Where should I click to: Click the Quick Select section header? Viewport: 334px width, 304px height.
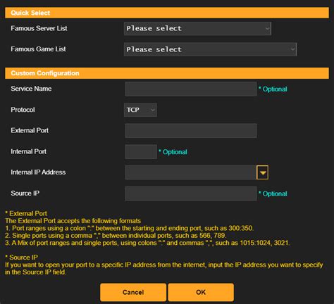pyautogui.click(x=167, y=13)
